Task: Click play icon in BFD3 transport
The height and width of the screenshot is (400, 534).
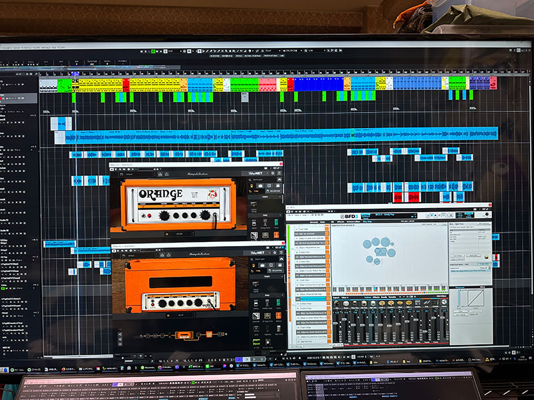Action: tap(432, 215)
